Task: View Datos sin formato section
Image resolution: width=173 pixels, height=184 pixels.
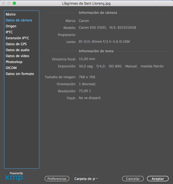Action: pyautogui.click(x=20, y=74)
